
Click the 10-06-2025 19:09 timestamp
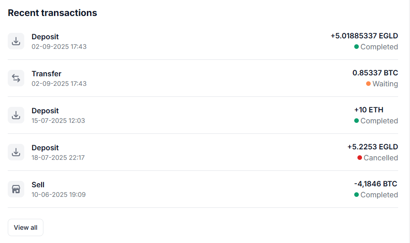coord(59,195)
